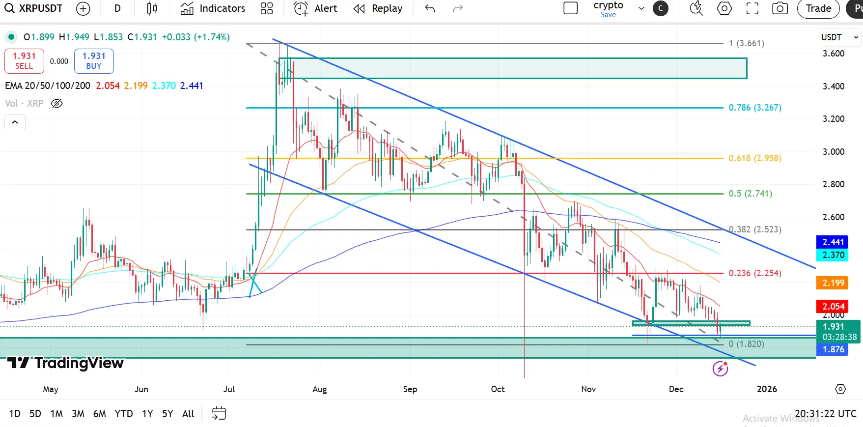Screen dimensions: 863x427
Task: Click the 2.199 EMA price tag
Action: click(x=833, y=283)
